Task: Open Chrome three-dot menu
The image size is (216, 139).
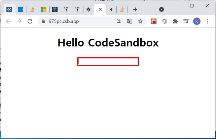Action: [x=208, y=21]
